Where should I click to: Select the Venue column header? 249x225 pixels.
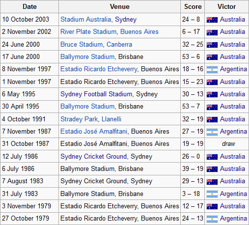[x=119, y=7]
